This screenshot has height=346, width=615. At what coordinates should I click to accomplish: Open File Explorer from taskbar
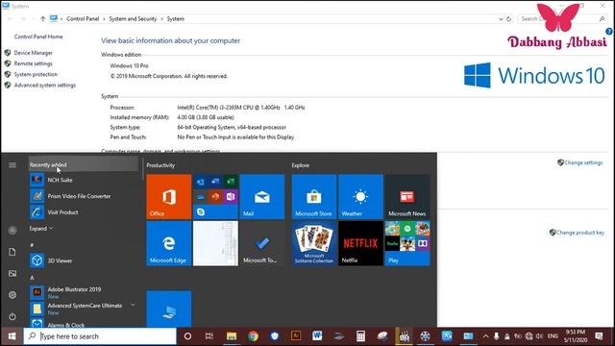click(x=232, y=336)
